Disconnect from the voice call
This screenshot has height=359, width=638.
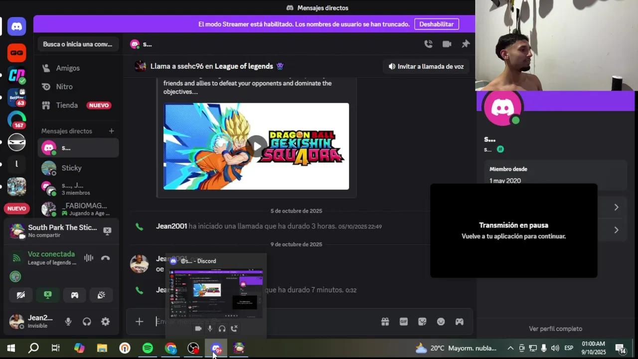click(105, 258)
